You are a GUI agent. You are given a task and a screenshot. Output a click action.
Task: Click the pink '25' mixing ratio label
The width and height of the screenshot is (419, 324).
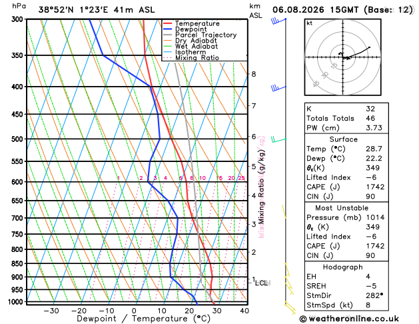(x=241, y=178)
